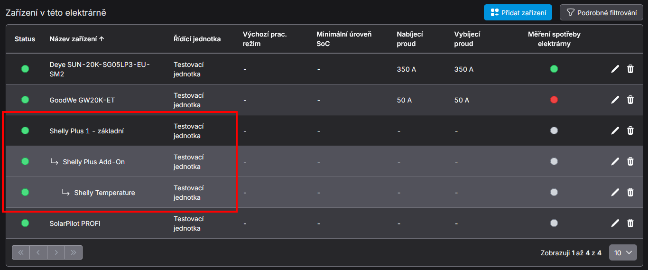The height and width of the screenshot is (270, 648).
Task: Edit the Shelly Temperature device
Action: coord(615,193)
